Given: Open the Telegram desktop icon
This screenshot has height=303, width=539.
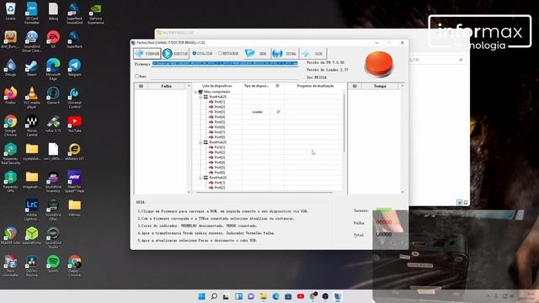Looking at the screenshot, I should click(x=75, y=67).
